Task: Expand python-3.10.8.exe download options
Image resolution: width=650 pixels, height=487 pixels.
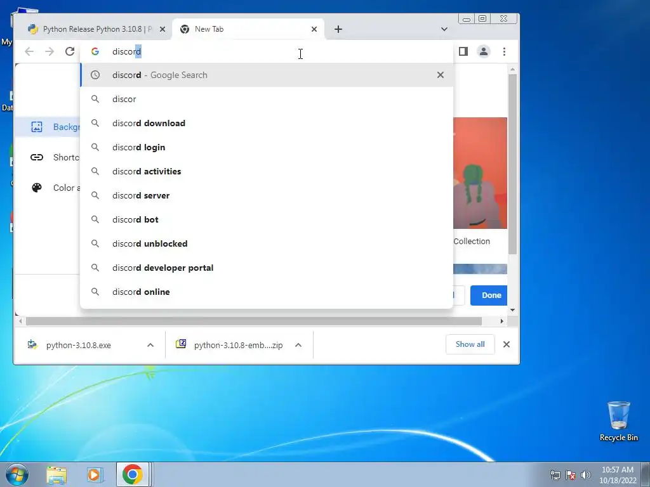Action: (x=150, y=344)
